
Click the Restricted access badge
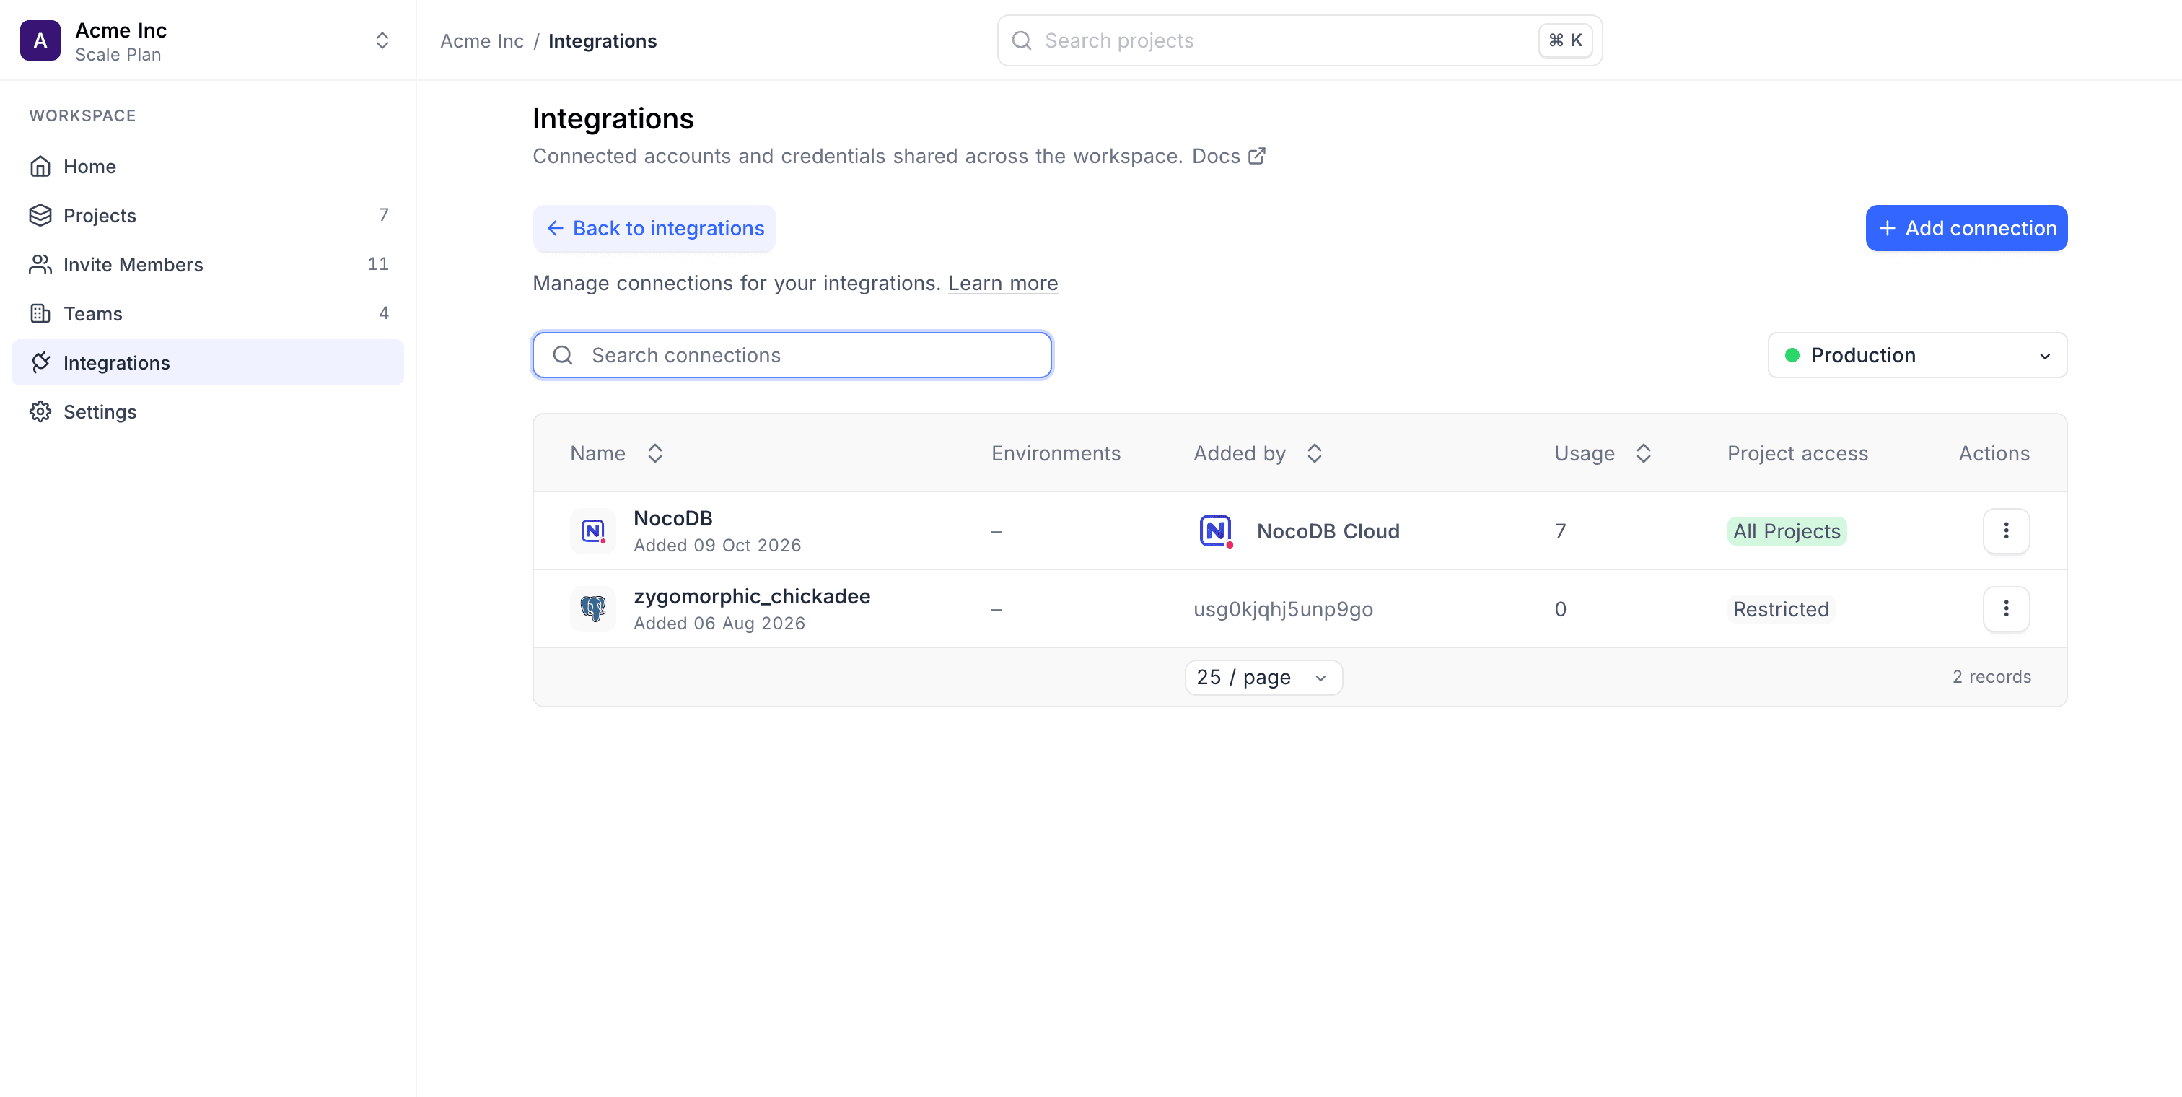click(x=1781, y=609)
